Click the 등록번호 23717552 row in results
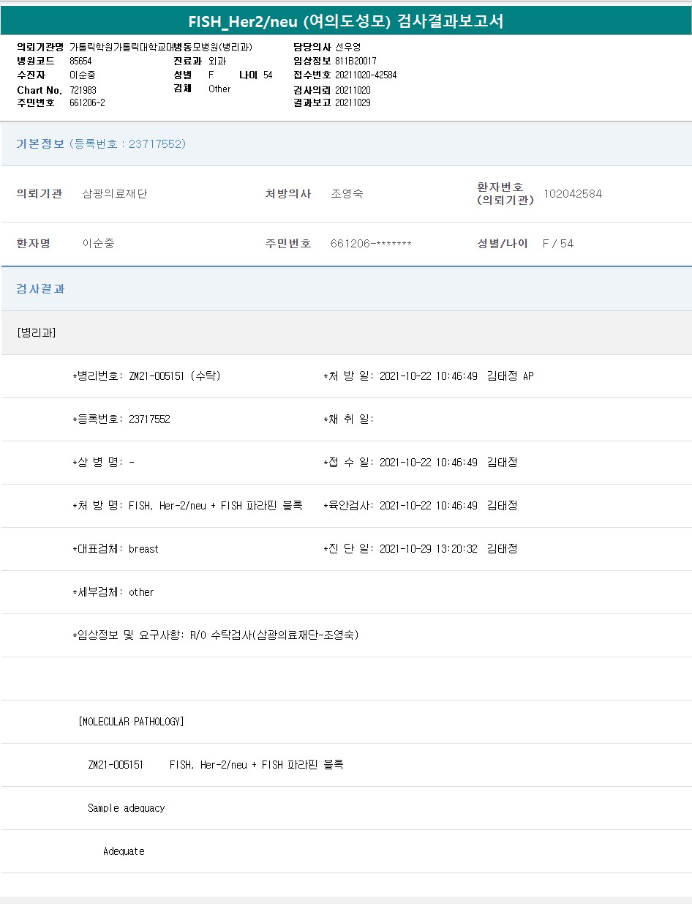The image size is (692, 904). pyautogui.click(x=121, y=419)
